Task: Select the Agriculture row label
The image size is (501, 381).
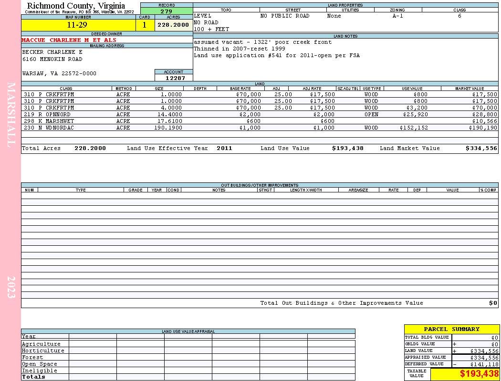Action: (x=41, y=344)
